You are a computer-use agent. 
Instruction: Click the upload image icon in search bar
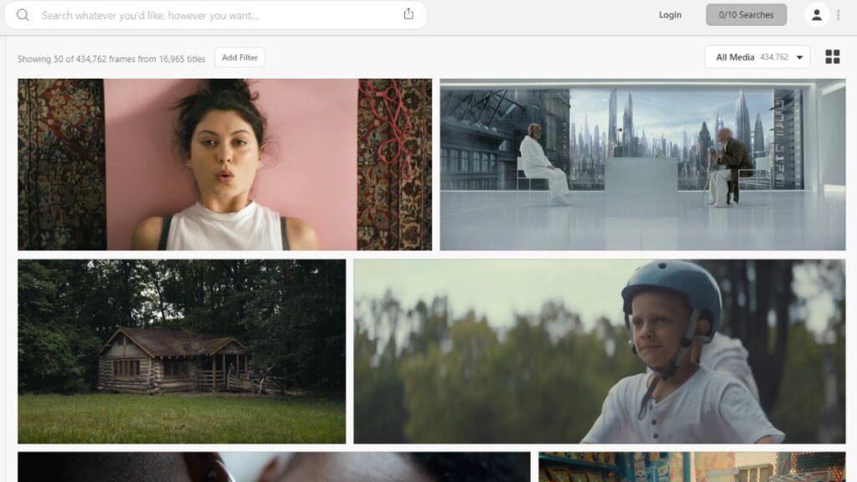coord(408,14)
